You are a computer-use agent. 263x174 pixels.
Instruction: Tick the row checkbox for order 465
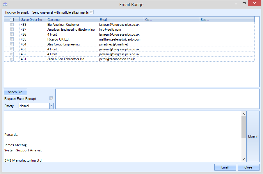pyautogui.click(x=12, y=39)
